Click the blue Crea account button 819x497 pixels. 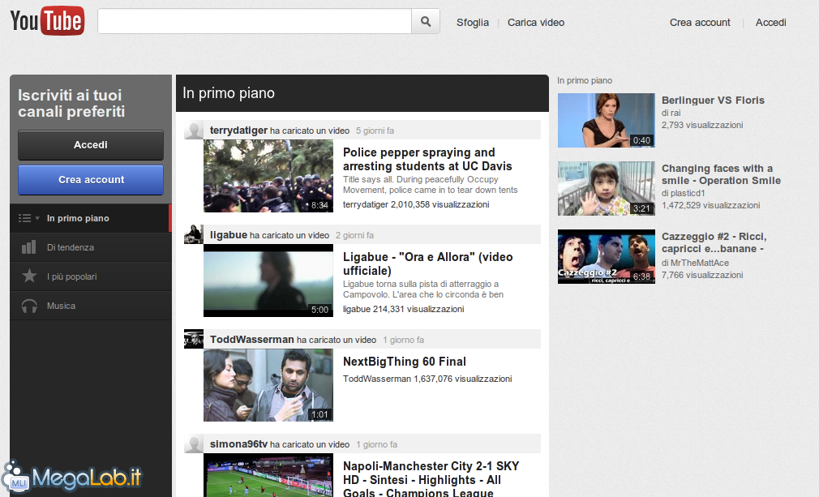point(91,180)
